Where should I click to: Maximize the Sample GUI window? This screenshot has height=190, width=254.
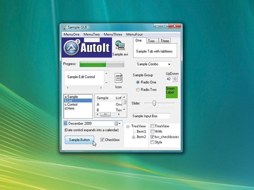pos(165,26)
